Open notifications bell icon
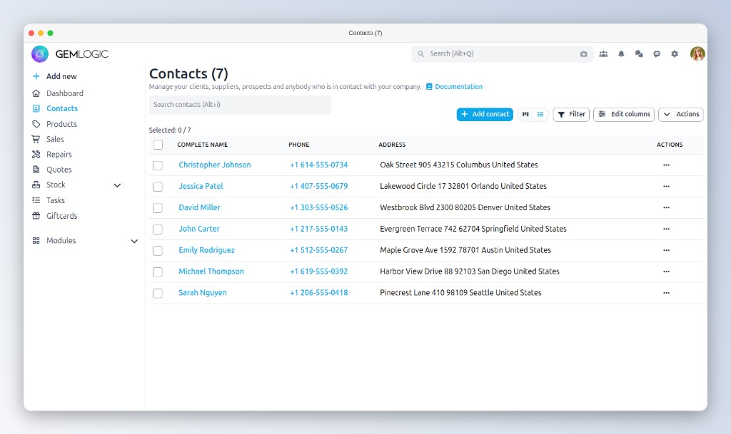The image size is (731, 434). click(621, 54)
